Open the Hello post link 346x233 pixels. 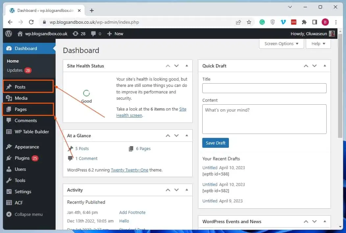point(124,221)
